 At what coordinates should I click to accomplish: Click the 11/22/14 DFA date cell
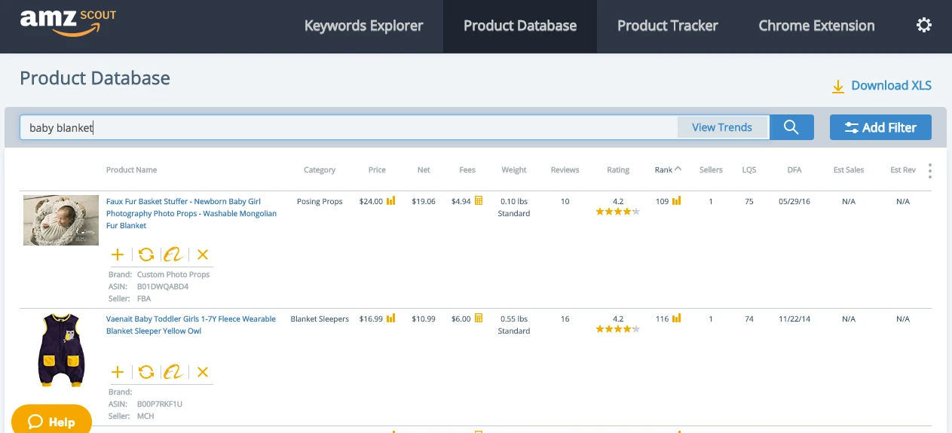click(794, 319)
